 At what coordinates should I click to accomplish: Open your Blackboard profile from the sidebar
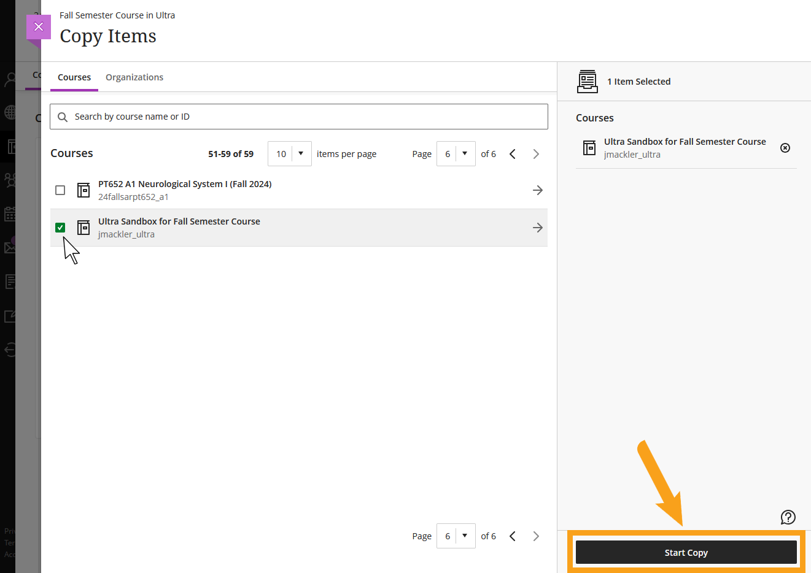9,79
